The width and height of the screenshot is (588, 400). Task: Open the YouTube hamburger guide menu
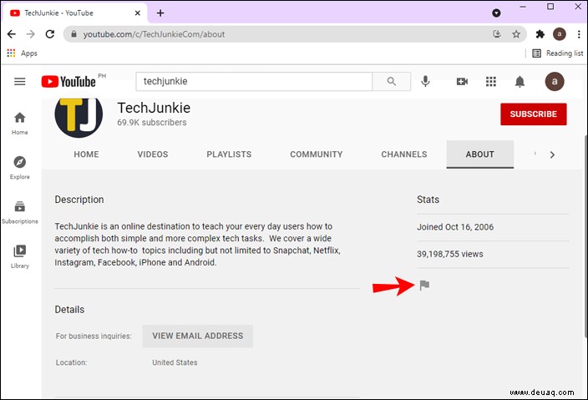(20, 81)
